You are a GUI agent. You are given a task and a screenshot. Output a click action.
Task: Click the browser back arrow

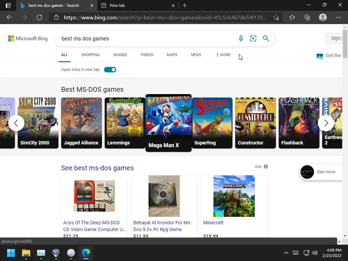(9, 17)
